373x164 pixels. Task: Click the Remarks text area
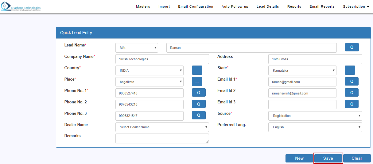click(162, 138)
